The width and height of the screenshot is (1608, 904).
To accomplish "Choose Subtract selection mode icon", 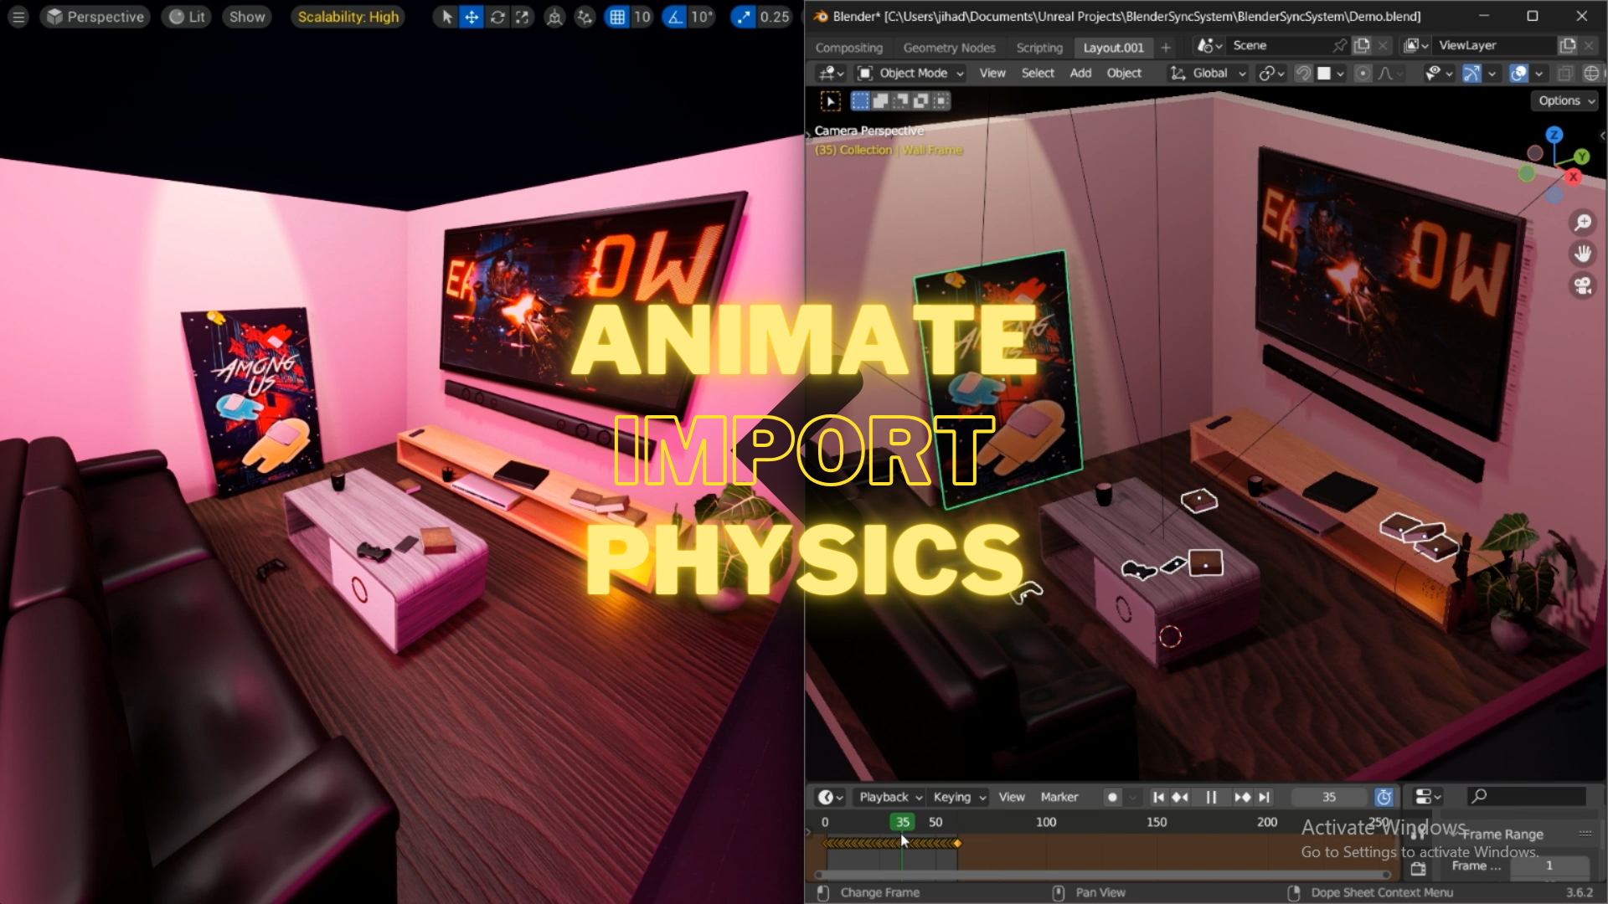I will coord(900,101).
